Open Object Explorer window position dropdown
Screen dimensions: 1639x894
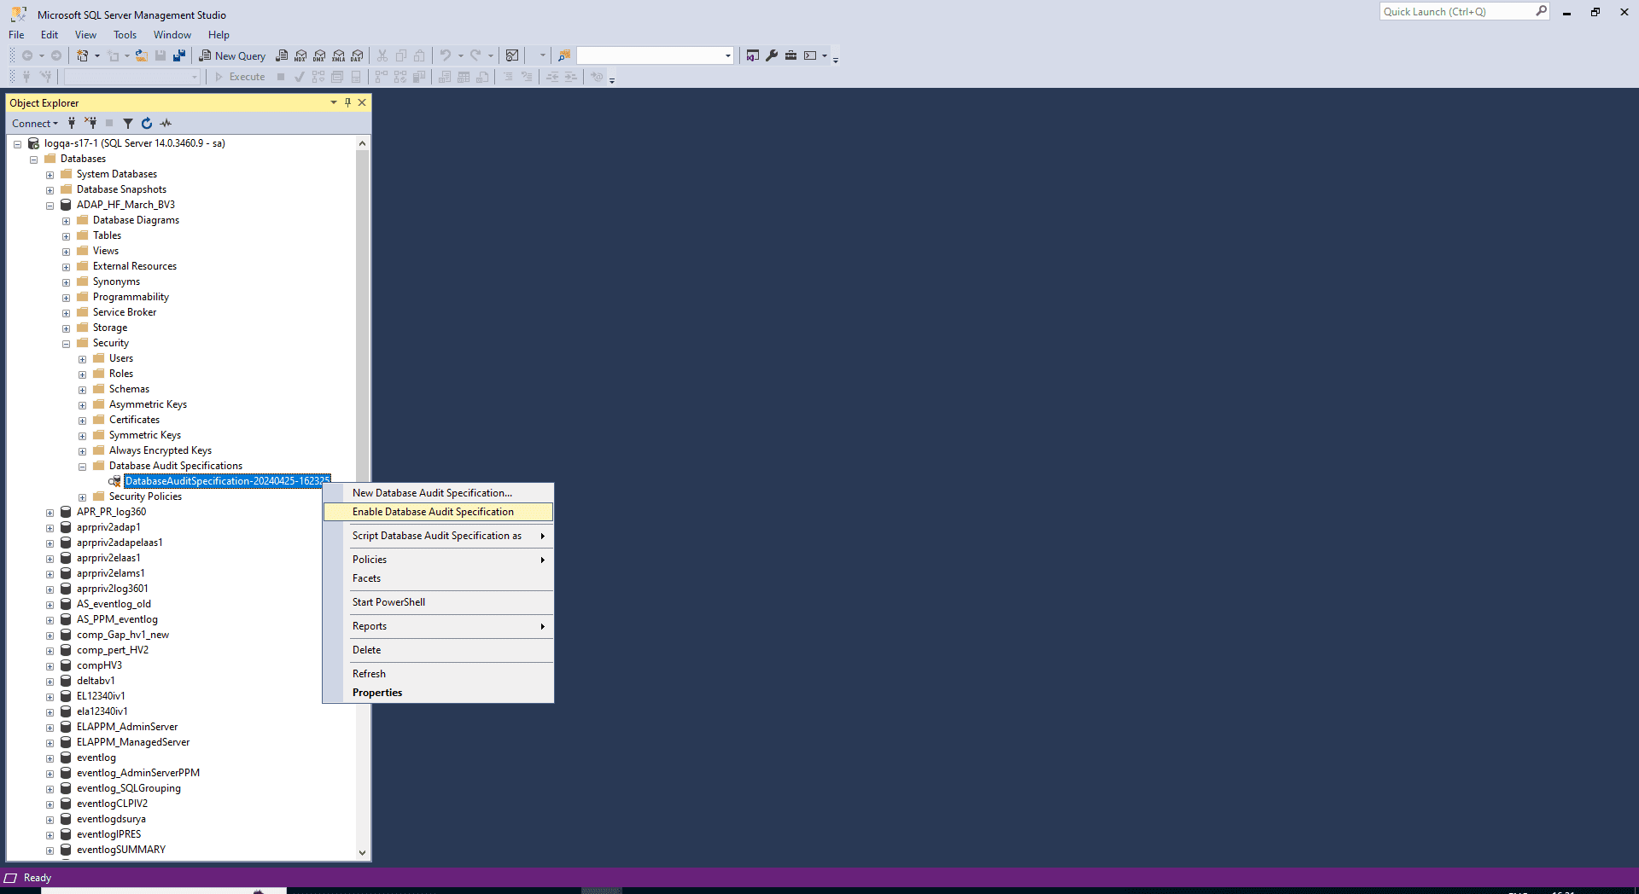point(334,102)
